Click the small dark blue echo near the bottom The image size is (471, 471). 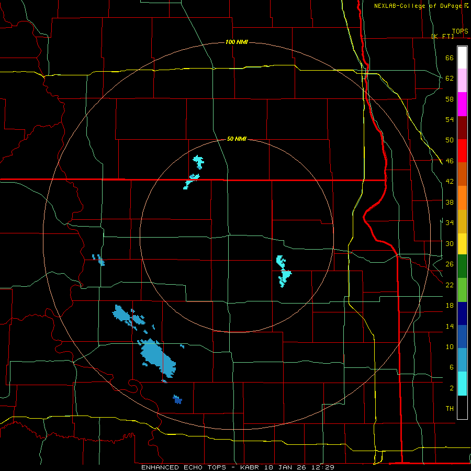[x=177, y=399]
